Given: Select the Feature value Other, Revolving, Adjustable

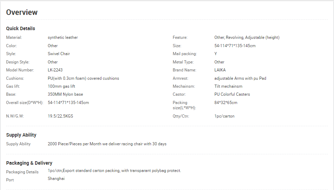Looking at the screenshot, I should click(x=247, y=37).
